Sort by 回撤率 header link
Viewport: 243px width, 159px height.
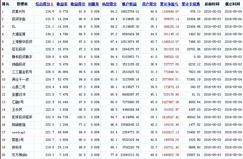pos(94,4)
